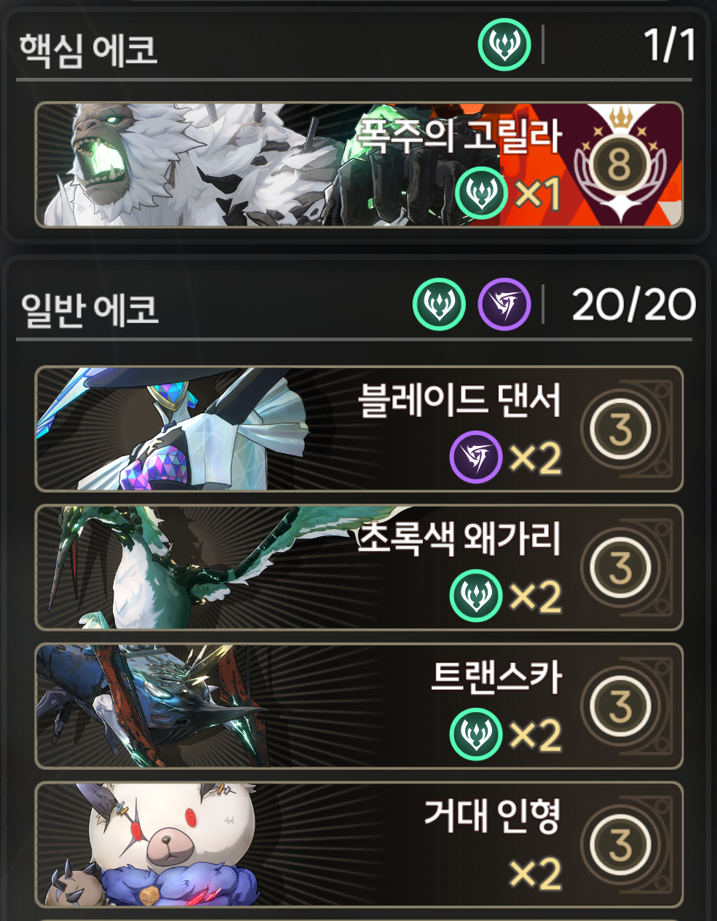Click the 일반 에코 section title

pyautogui.click(x=90, y=308)
